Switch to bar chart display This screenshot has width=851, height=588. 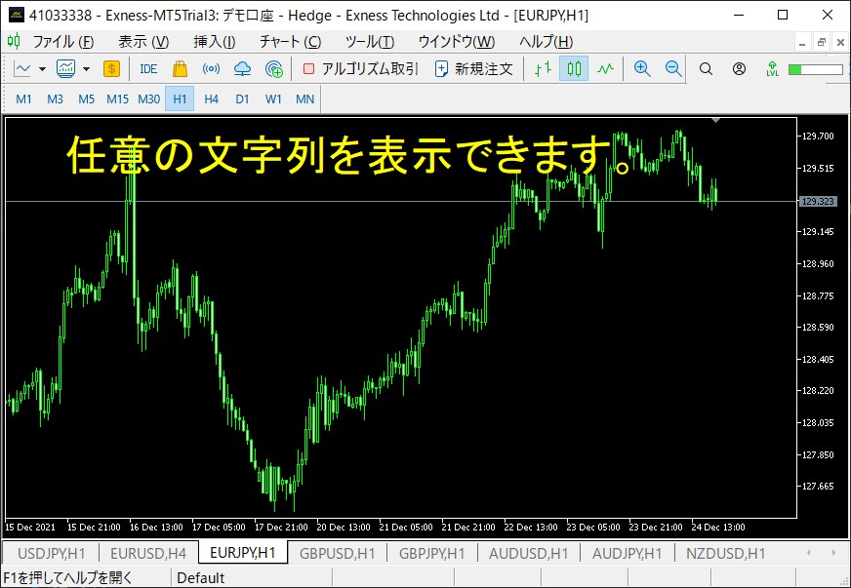coord(543,69)
